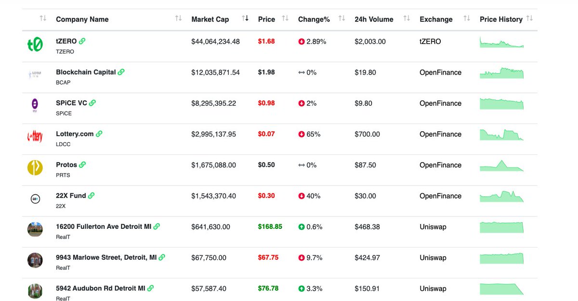The height and width of the screenshot is (301, 578).
Task: Open 5942 Audubon Rd Detroit MI link
Action: [101, 288]
